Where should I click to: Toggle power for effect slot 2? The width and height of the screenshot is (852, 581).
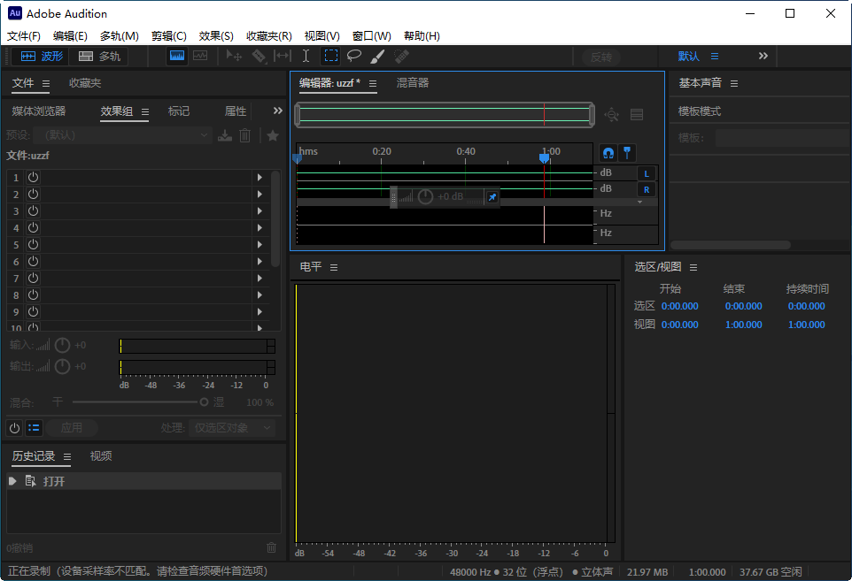click(x=33, y=194)
